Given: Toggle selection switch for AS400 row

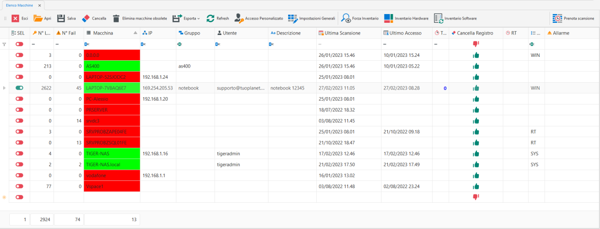Looking at the screenshot, I should pos(19,66).
